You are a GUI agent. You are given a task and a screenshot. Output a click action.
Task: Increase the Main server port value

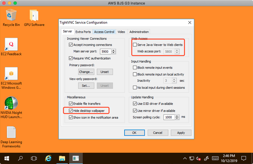(113, 50)
